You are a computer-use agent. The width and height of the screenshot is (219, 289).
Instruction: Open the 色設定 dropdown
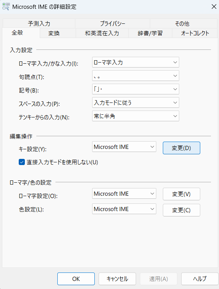point(124,209)
